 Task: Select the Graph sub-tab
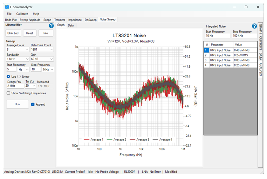pyautogui.click(x=61, y=25)
